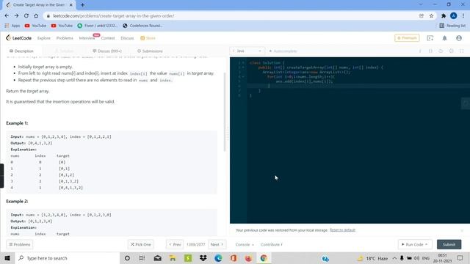
Task: Open the Interview nav item
Action: pyautogui.click(x=87, y=38)
